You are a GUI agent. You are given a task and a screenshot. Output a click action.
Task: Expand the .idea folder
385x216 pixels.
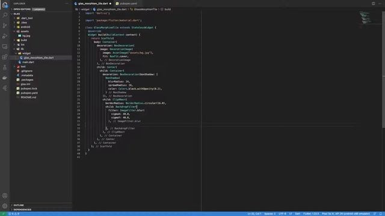pyautogui.click(x=24, y=23)
